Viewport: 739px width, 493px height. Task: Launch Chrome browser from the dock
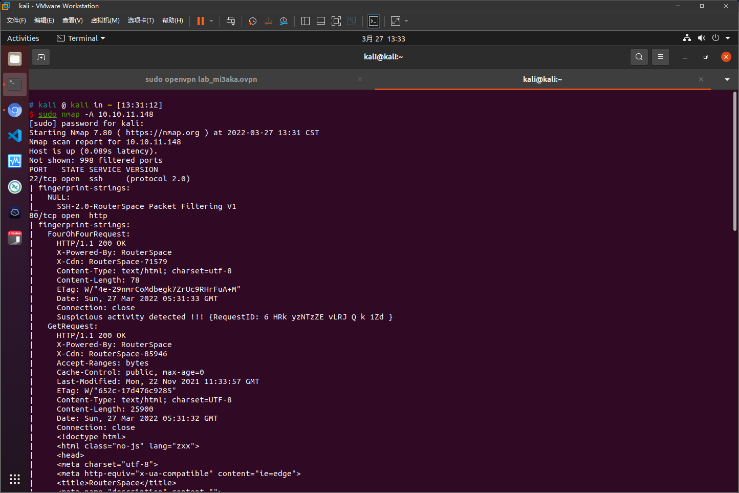coord(15,110)
